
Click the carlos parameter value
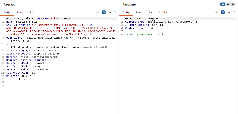(54, 18)
